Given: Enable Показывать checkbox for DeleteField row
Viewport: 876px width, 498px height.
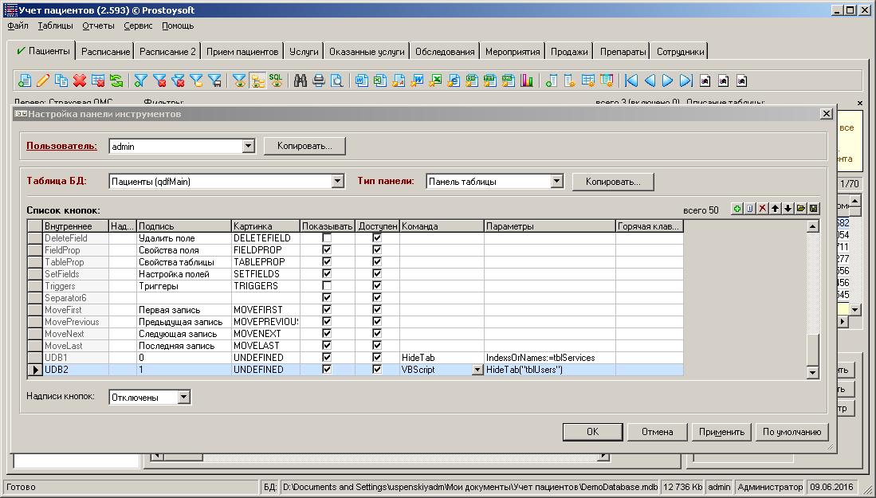Looking at the screenshot, I should (327, 238).
